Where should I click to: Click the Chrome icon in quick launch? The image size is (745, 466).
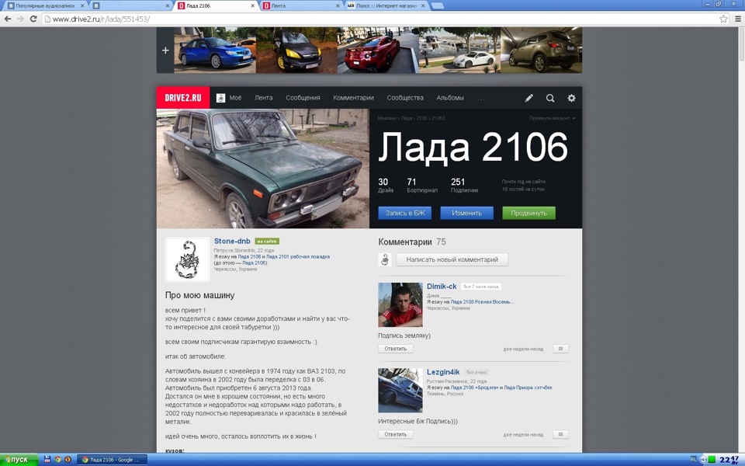(57, 459)
